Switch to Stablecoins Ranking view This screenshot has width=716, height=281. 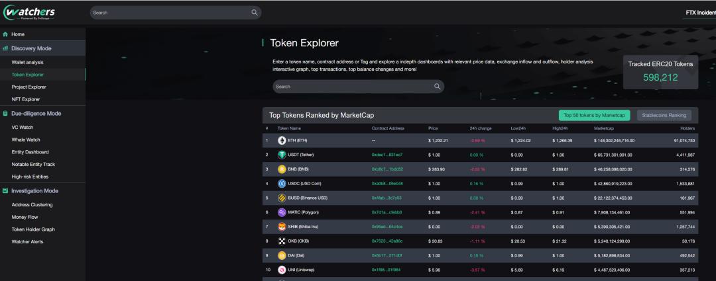click(664, 115)
